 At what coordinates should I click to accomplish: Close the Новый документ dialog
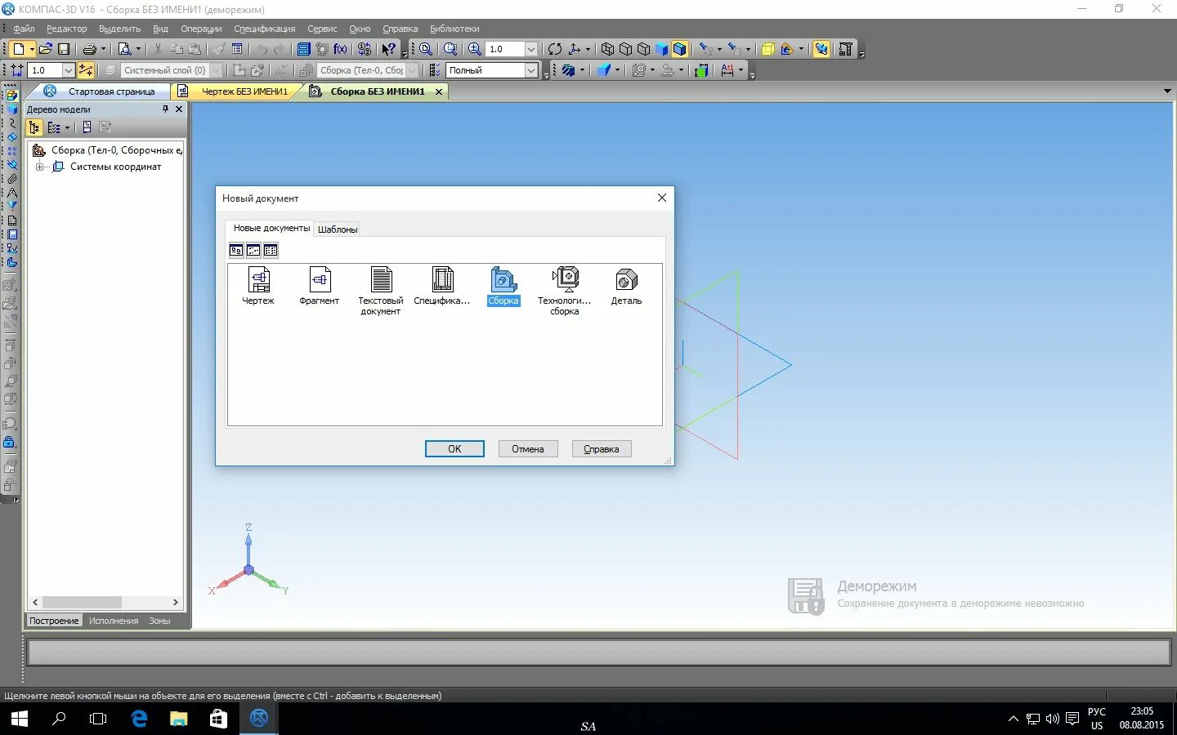click(662, 198)
